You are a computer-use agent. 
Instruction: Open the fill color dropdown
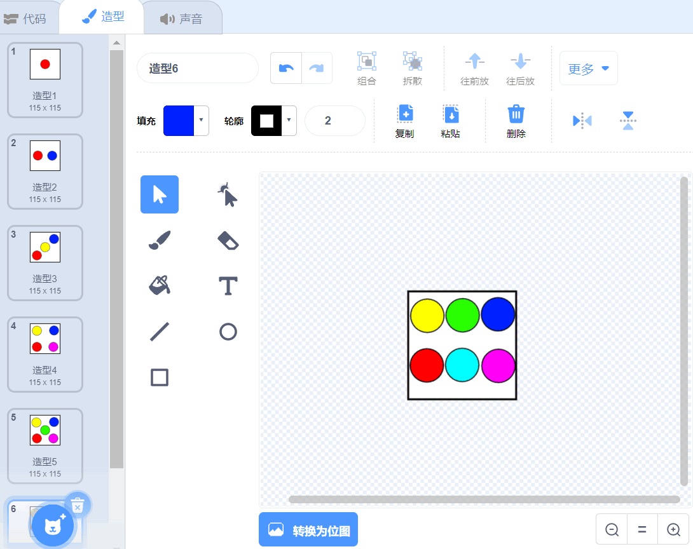point(201,120)
